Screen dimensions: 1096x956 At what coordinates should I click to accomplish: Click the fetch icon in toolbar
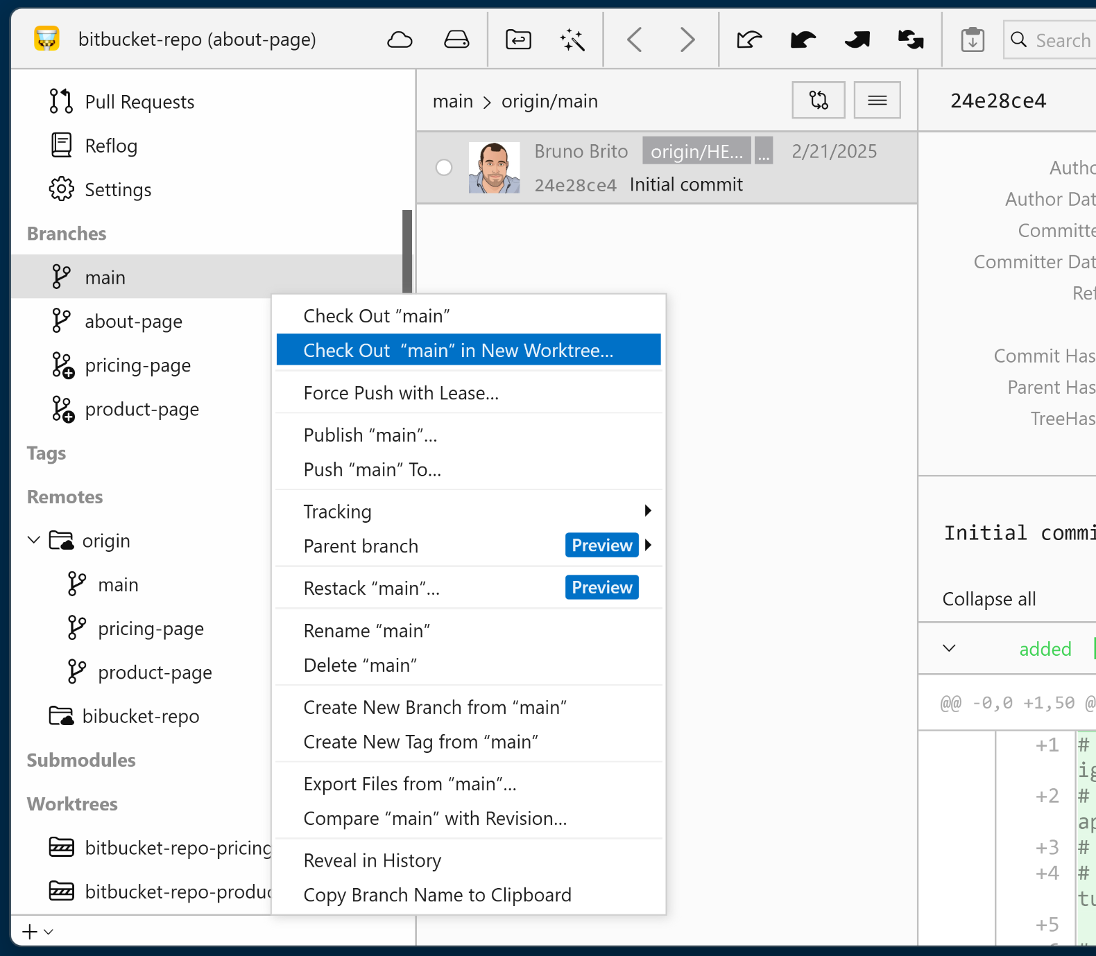[x=749, y=40]
